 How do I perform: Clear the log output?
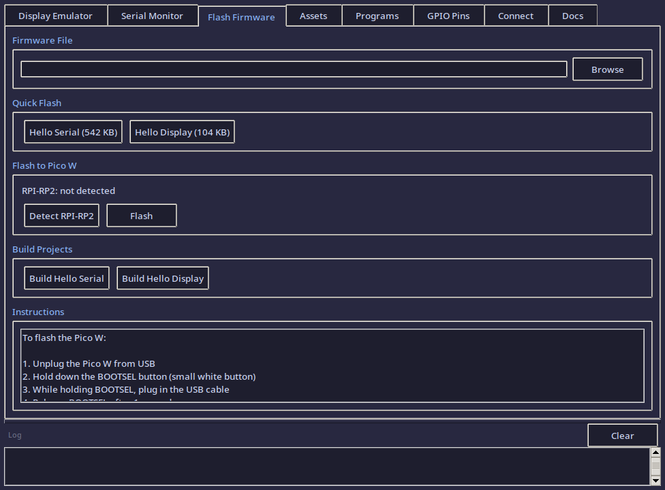(622, 435)
